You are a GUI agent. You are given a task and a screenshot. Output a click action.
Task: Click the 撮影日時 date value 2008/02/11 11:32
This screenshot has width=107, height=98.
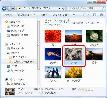pyautogui.click(x=54, y=89)
